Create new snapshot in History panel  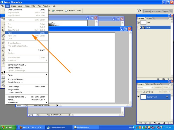click(164, 79)
